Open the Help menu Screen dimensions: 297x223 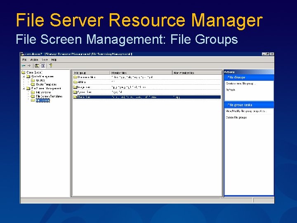click(x=54, y=60)
